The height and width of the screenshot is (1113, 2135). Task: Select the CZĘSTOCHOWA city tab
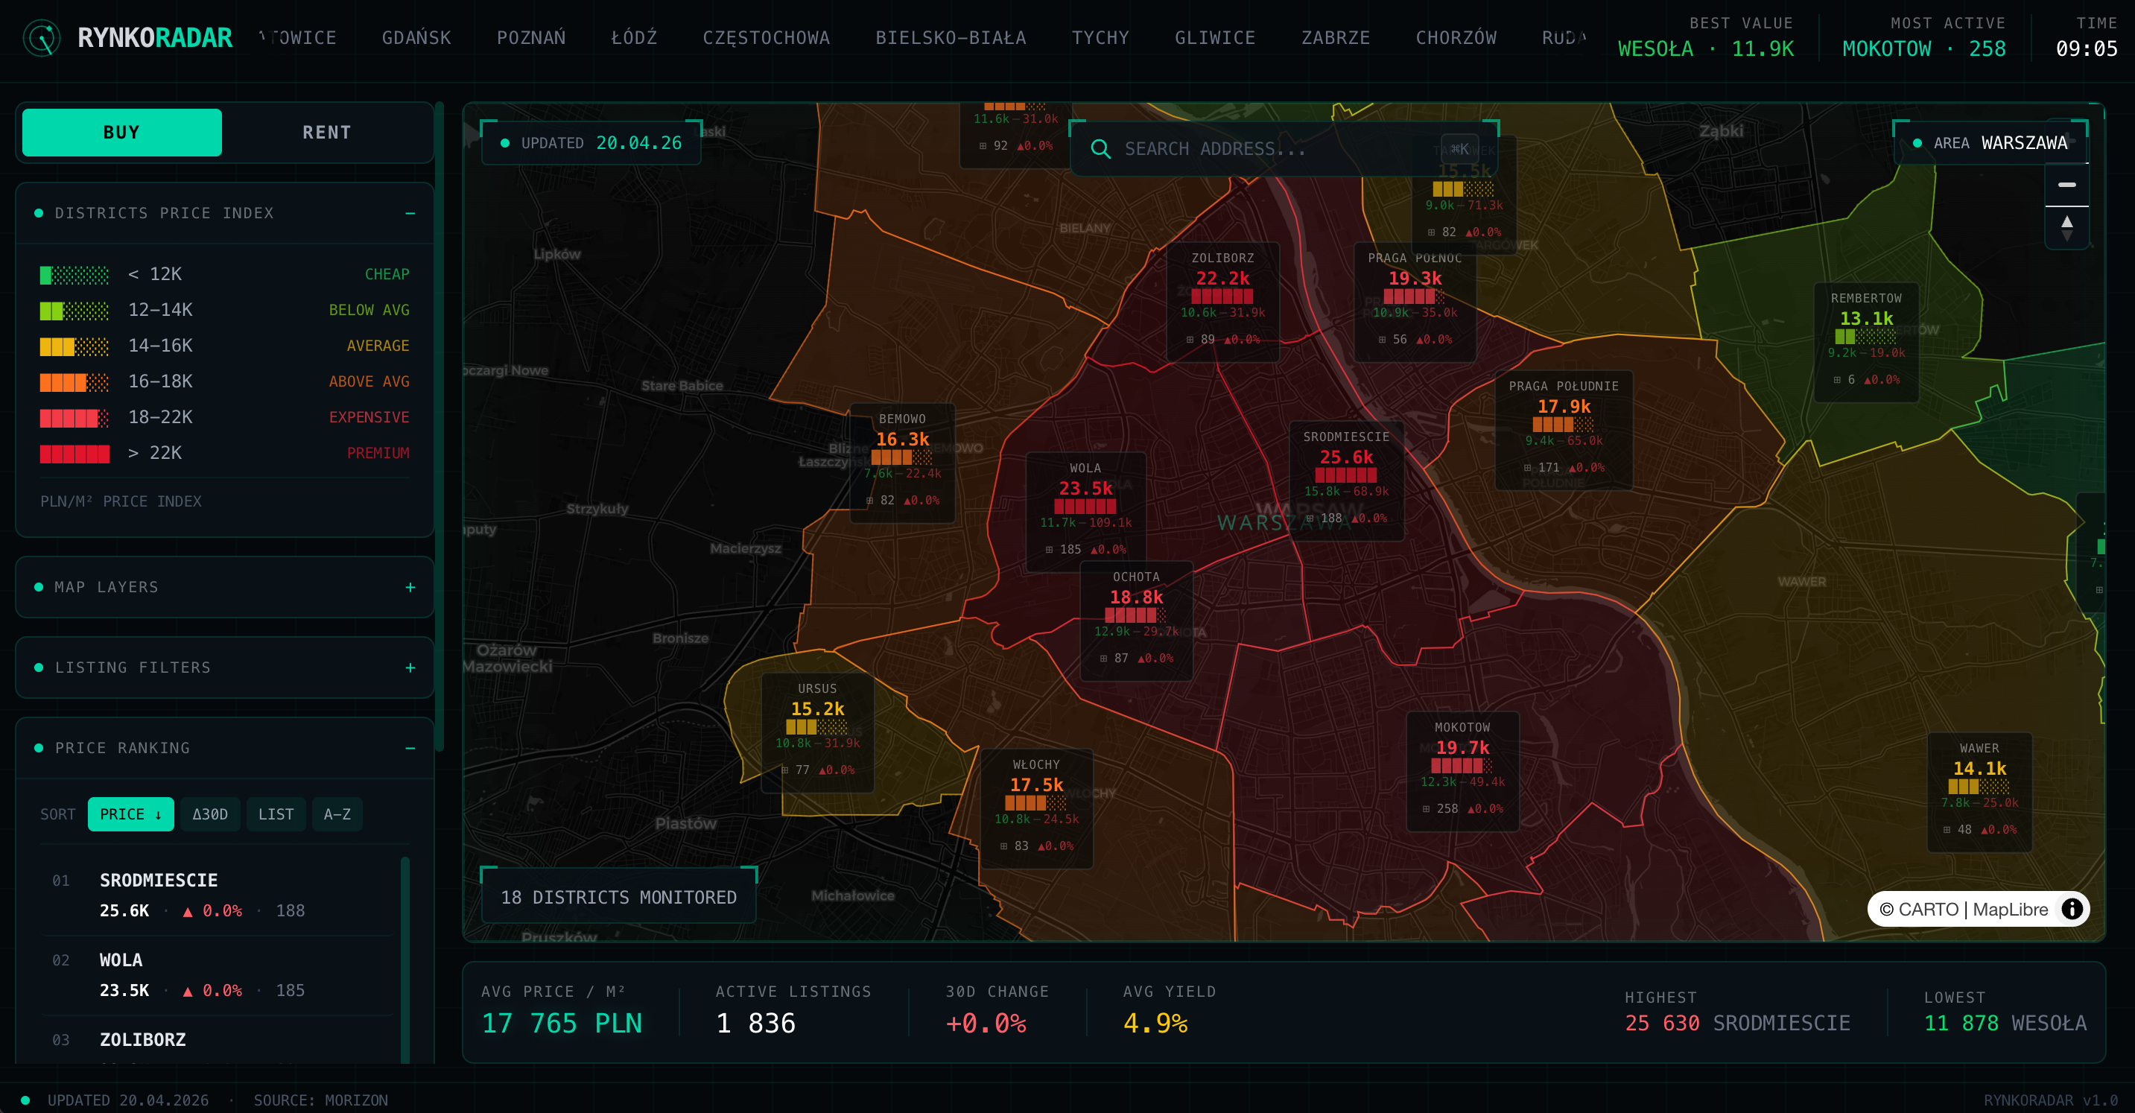click(x=766, y=38)
